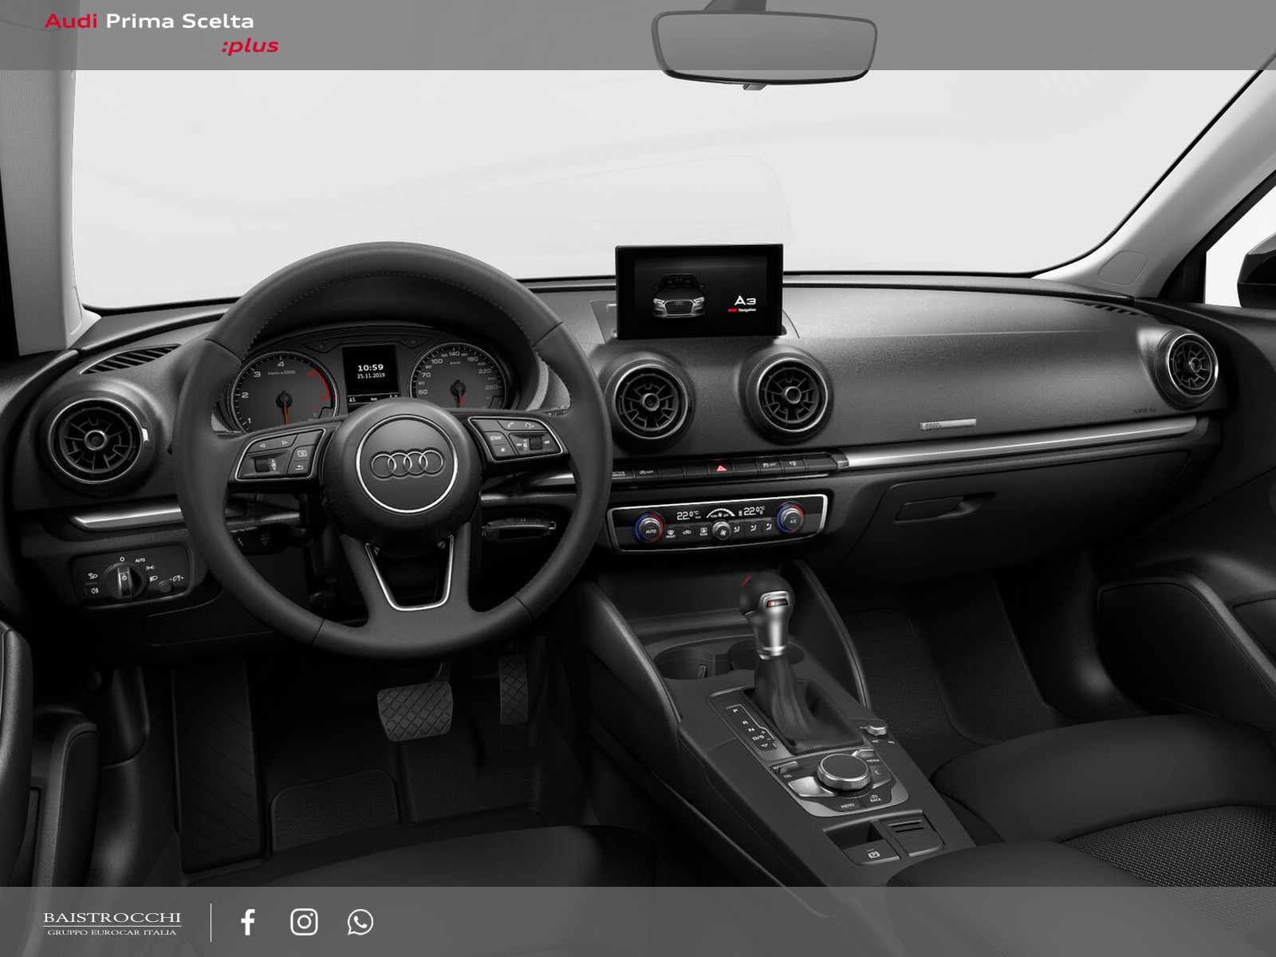Click the Baistrocchi Gruppo Eurocar Italia logo

point(112,924)
